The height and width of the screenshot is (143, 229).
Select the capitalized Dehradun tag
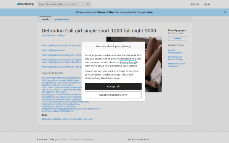89,119
